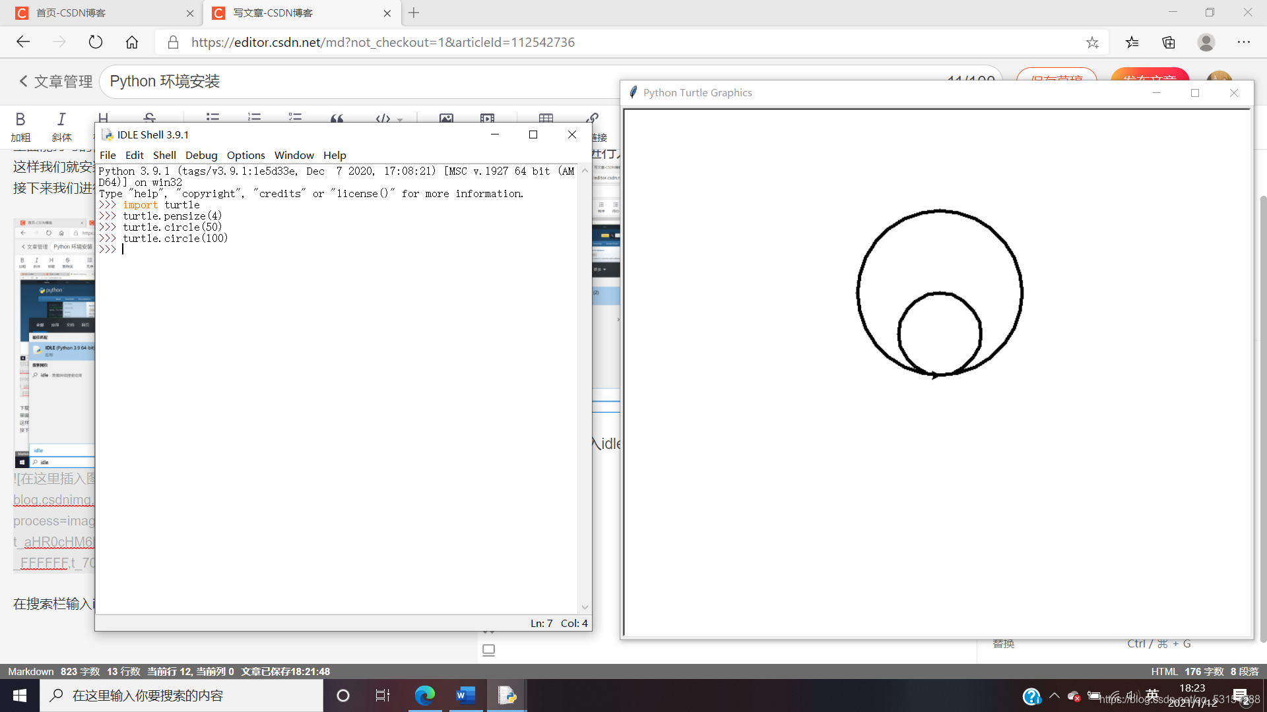The image size is (1267, 712).
Task: Open the Debug menu in IDLE Shell
Action: click(201, 155)
